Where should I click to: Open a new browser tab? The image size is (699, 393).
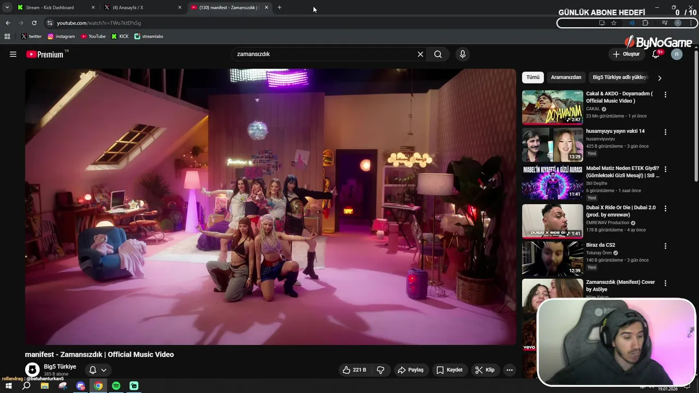(x=279, y=8)
